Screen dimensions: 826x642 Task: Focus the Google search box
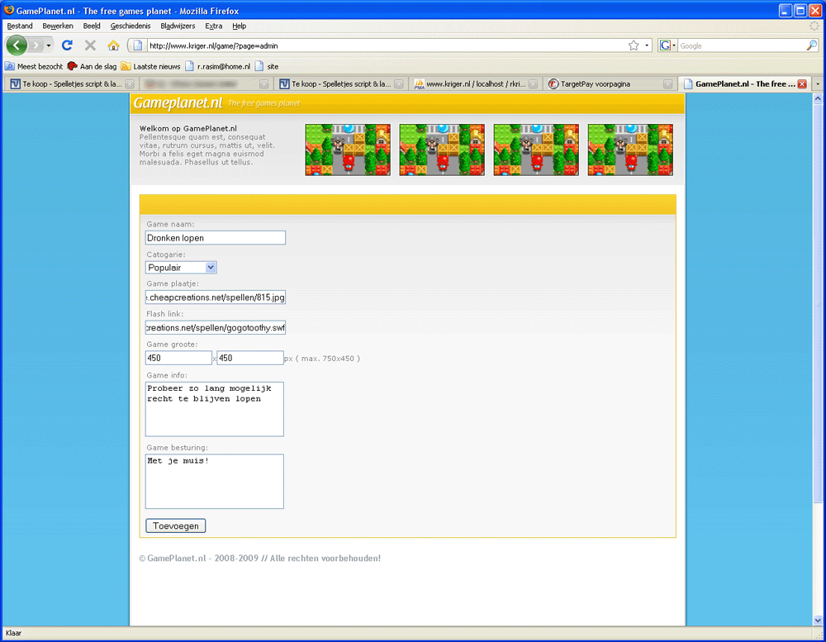742,46
